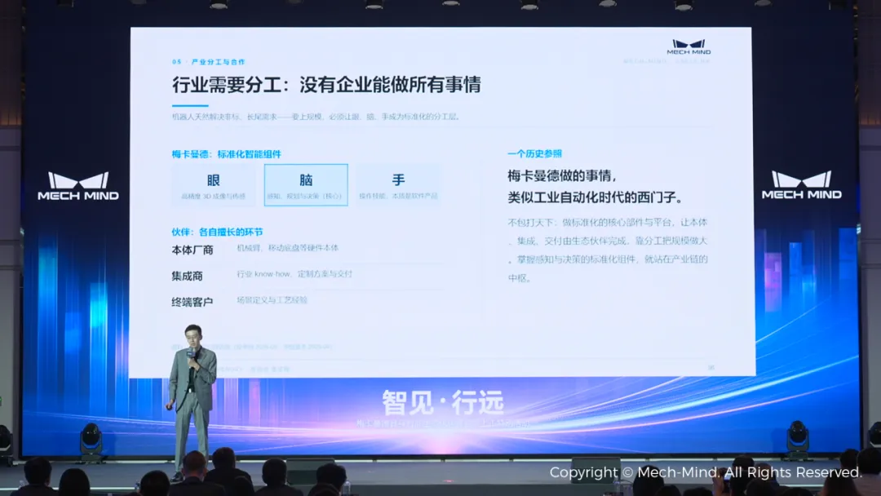Click the heading 伙伴：各自擅长的环节
Screen dimensions: 881x496
(x=217, y=232)
